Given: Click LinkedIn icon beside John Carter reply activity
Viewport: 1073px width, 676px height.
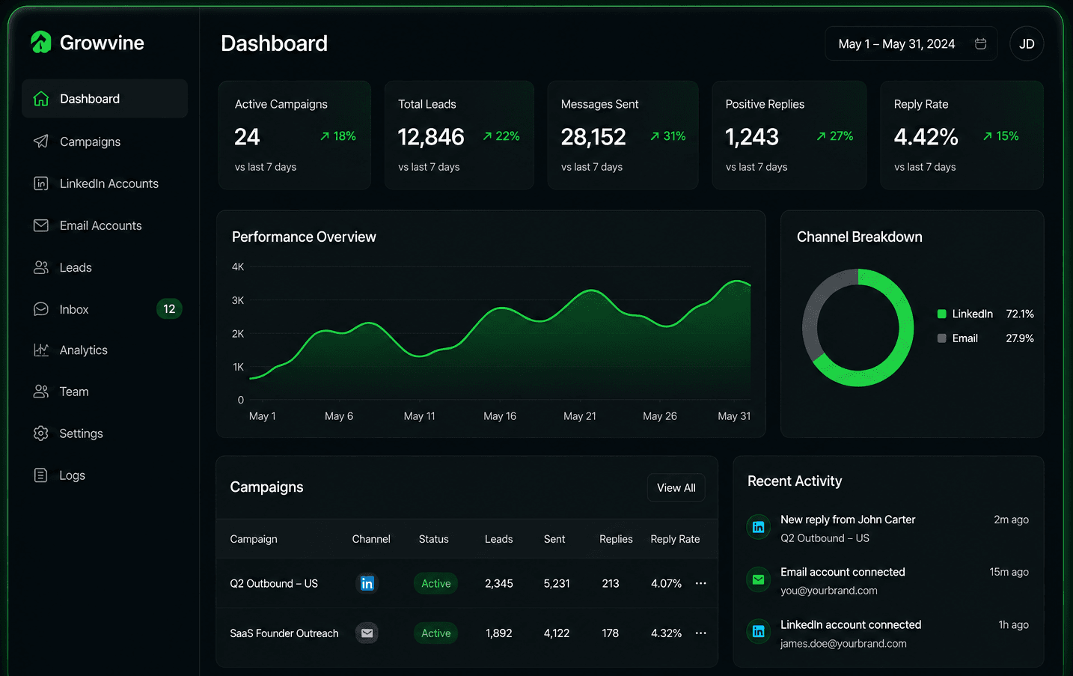Looking at the screenshot, I should [758, 527].
